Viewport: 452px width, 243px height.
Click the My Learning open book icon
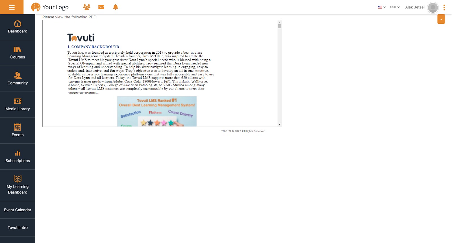click(x=18, y=179)
